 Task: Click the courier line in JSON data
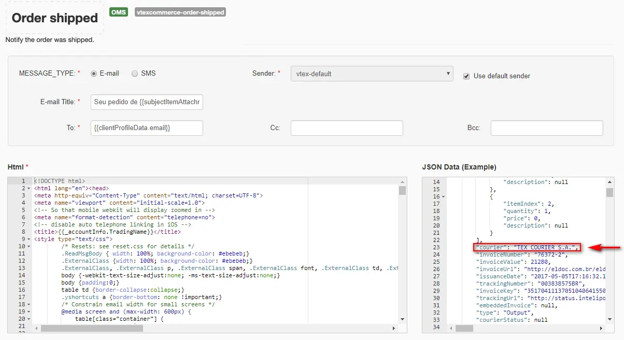[527, 248]
